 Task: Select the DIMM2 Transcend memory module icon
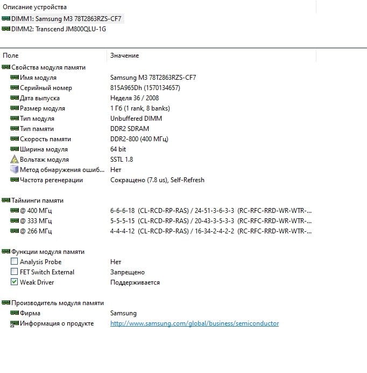point(6,29)
